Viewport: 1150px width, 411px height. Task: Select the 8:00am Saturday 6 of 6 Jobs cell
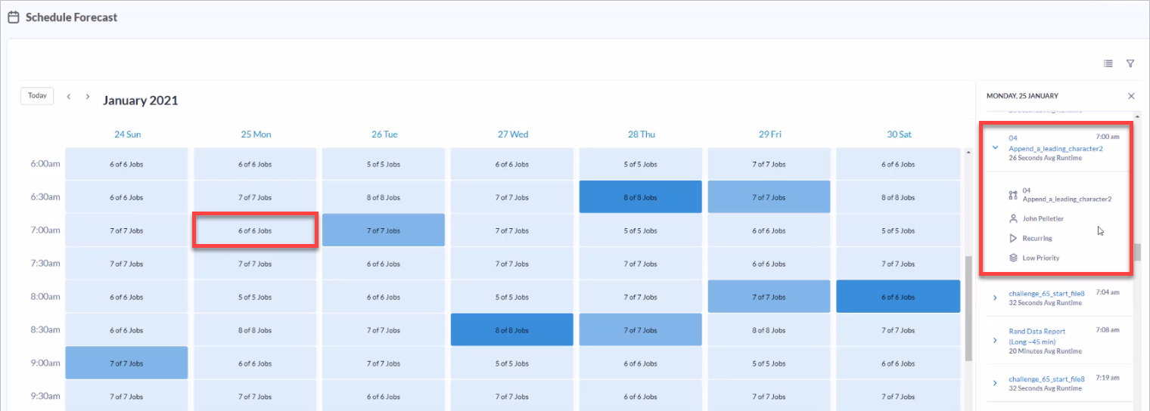(898, 297)
